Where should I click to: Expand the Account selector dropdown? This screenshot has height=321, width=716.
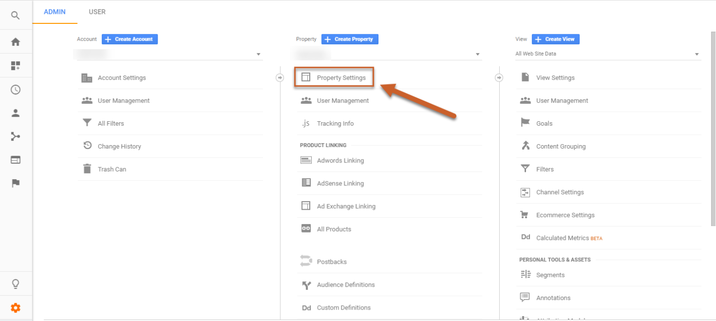pyautogui.click(x=258, y=54)
